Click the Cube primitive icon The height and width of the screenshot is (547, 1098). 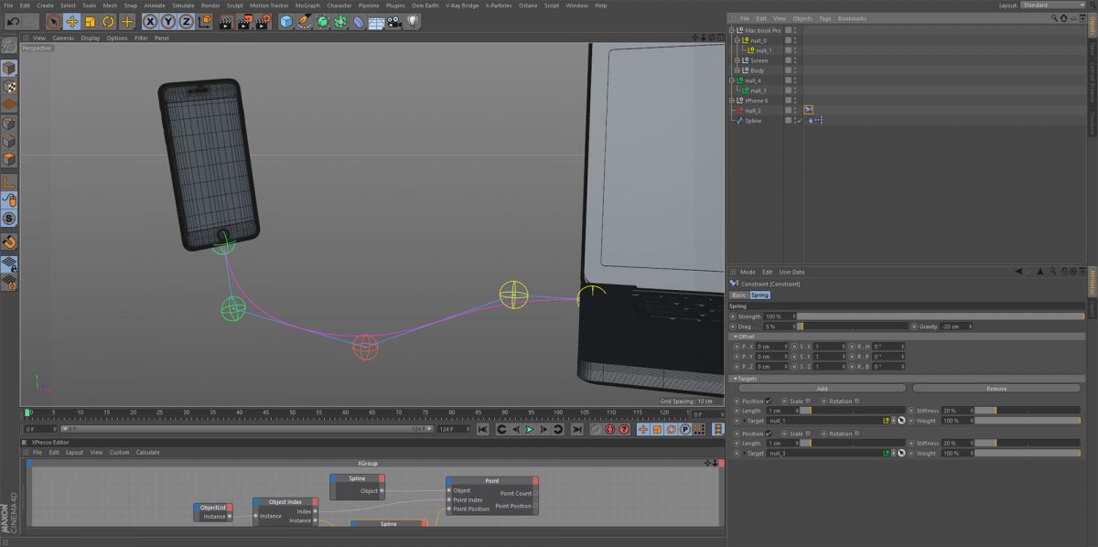285,21
